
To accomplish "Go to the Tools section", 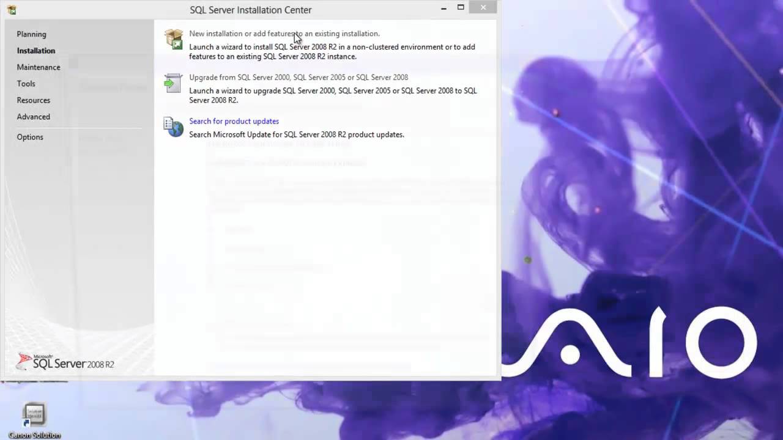I will tap(26, 84).
